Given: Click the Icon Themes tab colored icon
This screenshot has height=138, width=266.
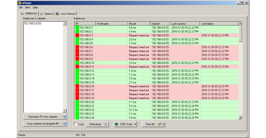Looking at the screenshot, I should (x=58, y=13).
